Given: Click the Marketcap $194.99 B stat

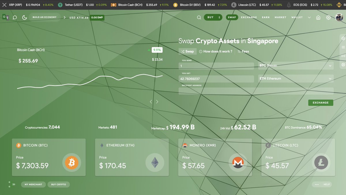Looking at the screenshot, I should (173, 127).
